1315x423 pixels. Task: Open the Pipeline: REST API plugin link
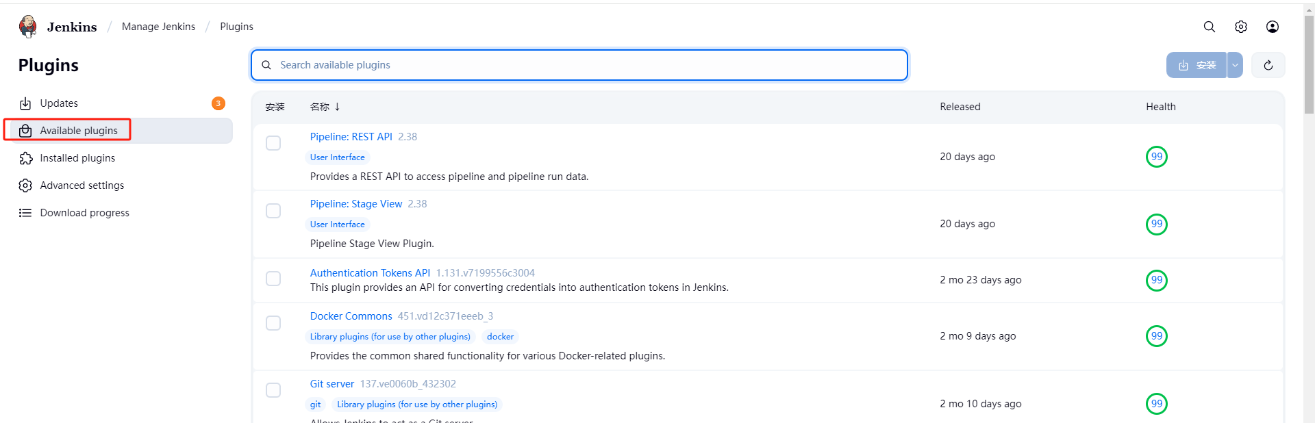[351, 137]
